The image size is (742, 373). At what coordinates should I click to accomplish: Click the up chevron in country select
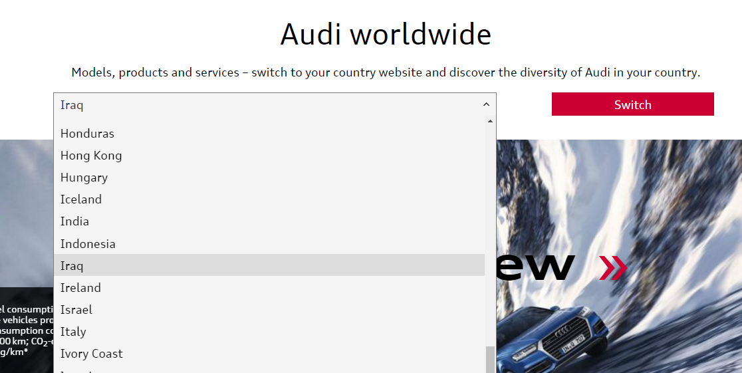(486, 104)
